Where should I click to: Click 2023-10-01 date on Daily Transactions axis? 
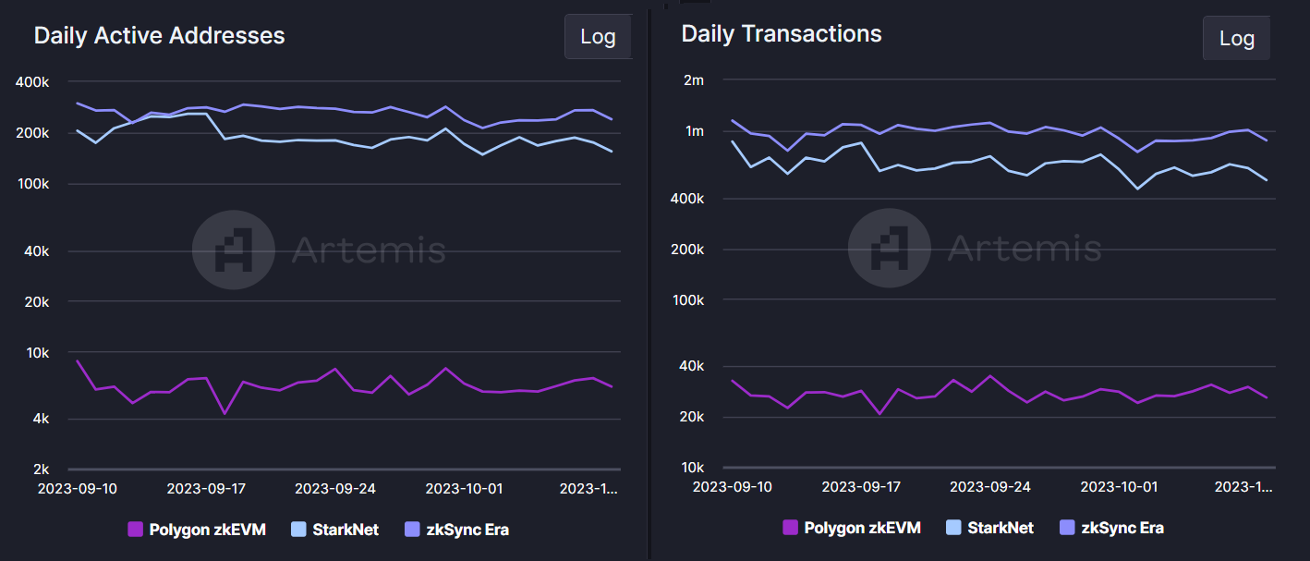tap(1119, 486)
